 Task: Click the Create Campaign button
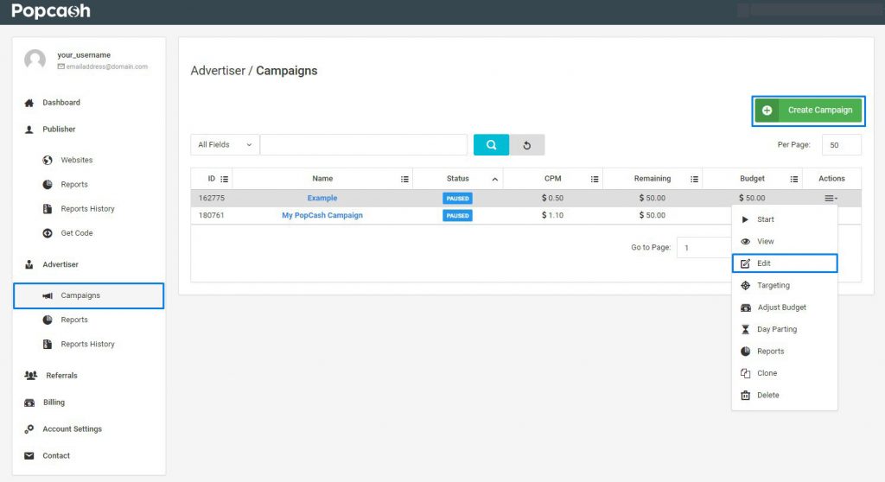(x=808, y=110)
